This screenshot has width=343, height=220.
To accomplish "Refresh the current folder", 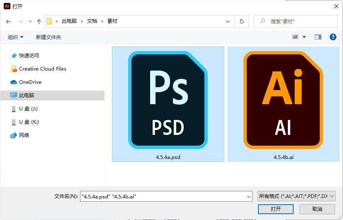I will click(x=241, y=22).
